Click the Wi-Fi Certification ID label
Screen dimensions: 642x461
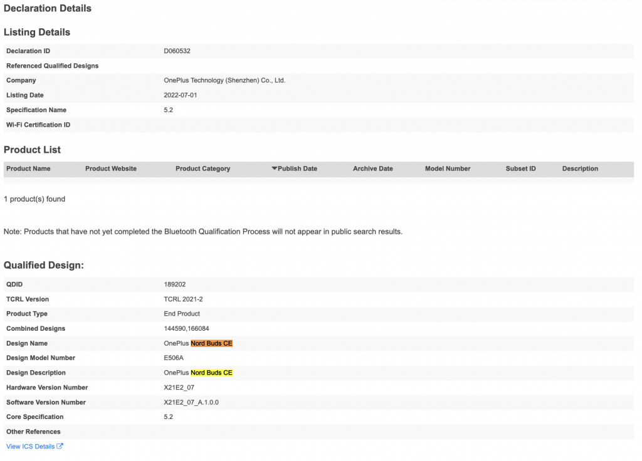coord(38,125)
